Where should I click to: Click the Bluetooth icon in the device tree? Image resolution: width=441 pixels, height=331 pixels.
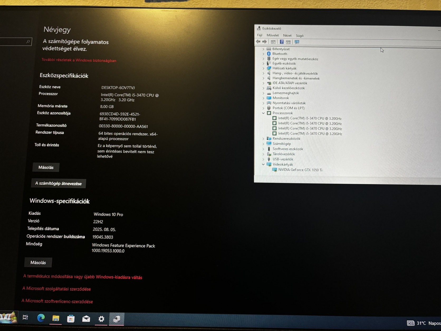pyautogui.click(x=269, y=54)
